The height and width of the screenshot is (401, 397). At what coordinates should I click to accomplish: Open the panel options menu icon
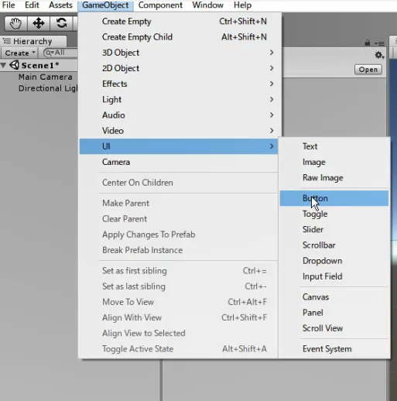tap(379, 43)
